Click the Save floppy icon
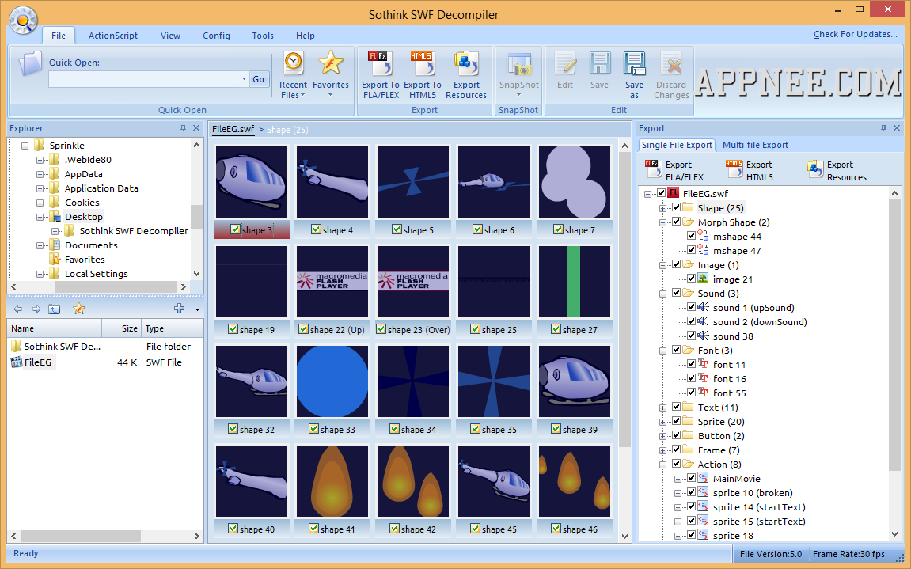Image resolution: width=911 pixels, height=569 pixels. 600,63
